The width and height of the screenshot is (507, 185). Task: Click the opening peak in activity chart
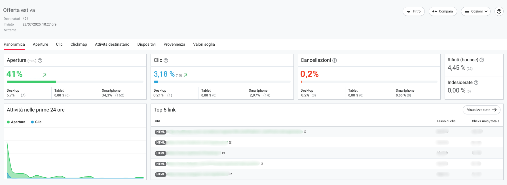[7, 142]
